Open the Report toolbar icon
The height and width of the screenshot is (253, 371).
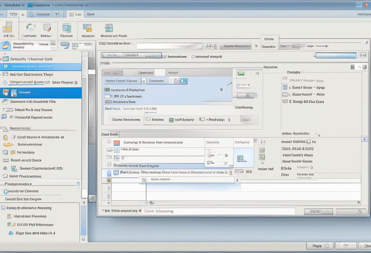tap(67, 28)
